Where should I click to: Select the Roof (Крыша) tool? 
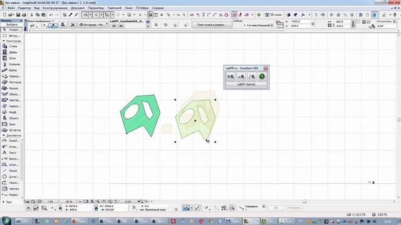11,88
